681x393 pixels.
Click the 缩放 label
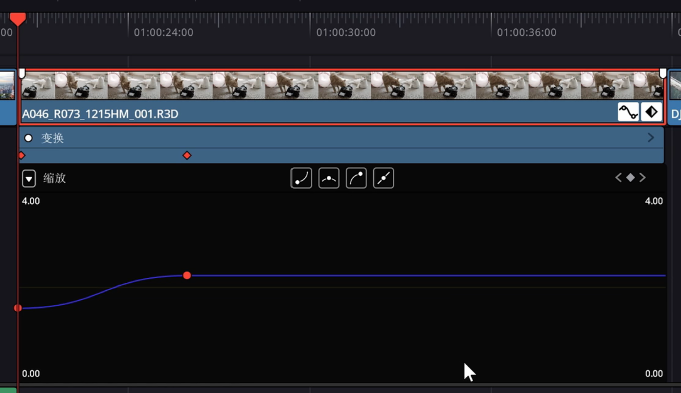coord(54,178)
